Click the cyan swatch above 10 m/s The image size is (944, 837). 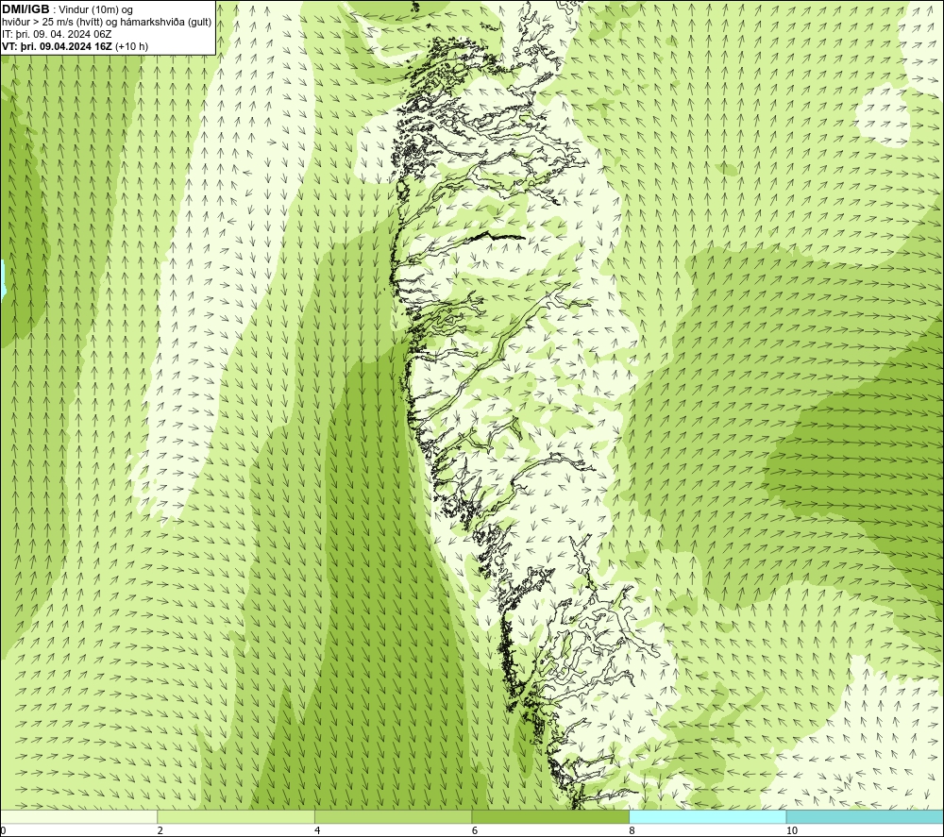click(865, 816)
